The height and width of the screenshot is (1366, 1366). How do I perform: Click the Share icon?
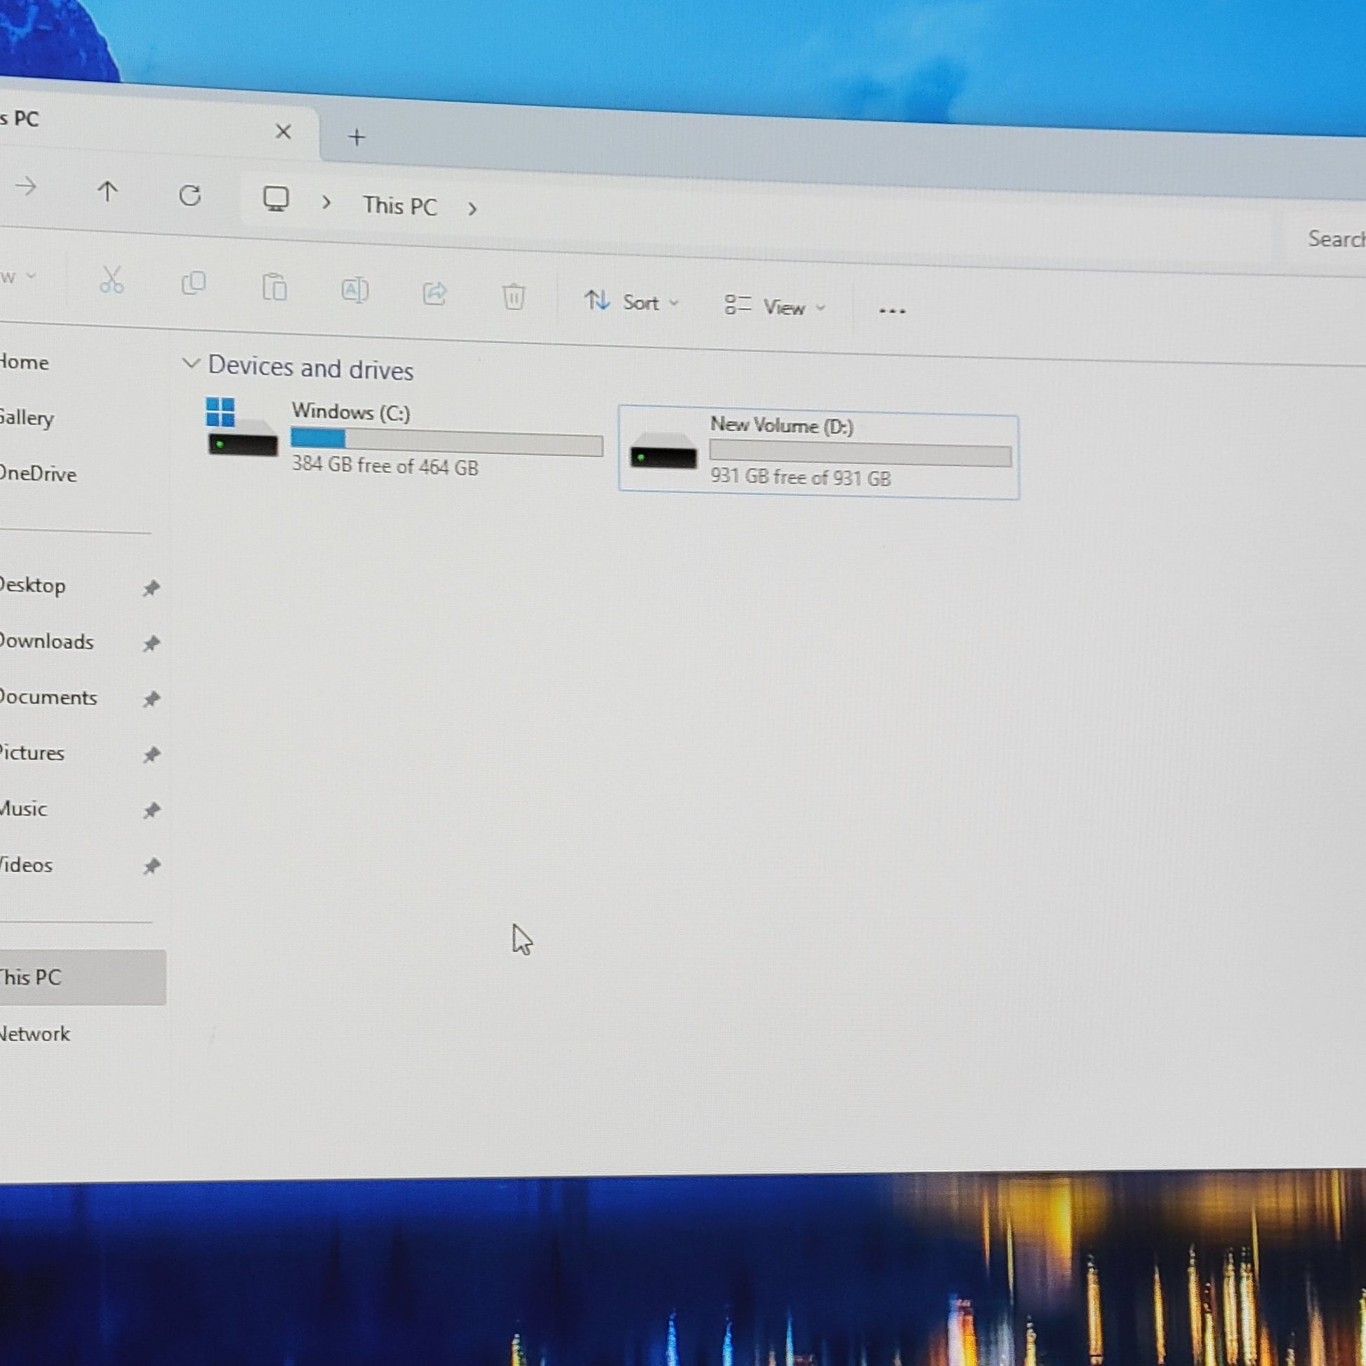click(435, 293)
